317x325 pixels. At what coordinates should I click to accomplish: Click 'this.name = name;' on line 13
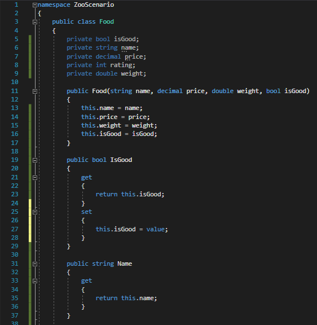112,108
